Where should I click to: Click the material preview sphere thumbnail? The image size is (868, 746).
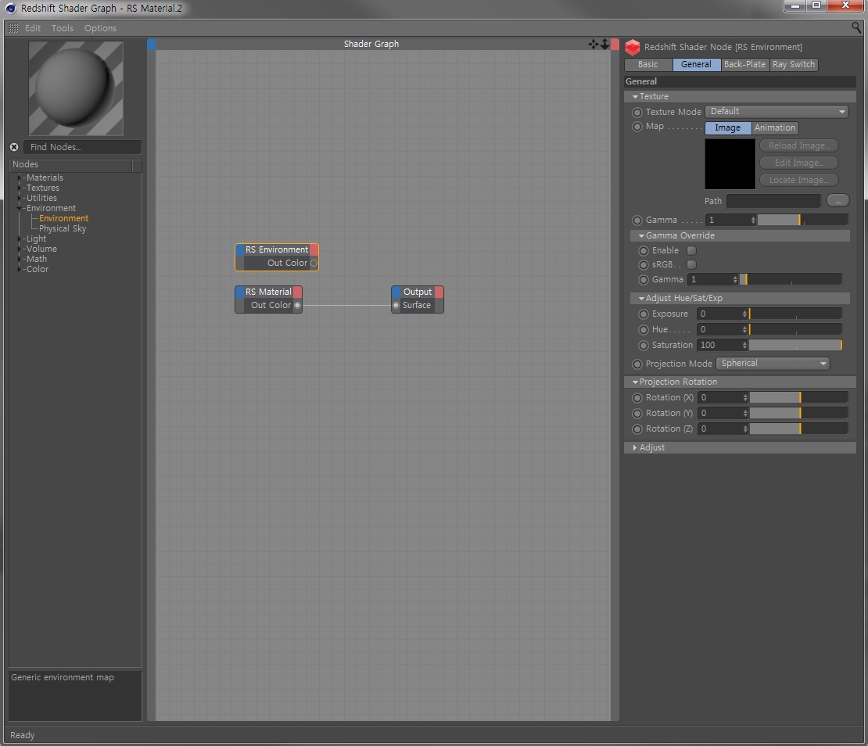pos(76,88)
